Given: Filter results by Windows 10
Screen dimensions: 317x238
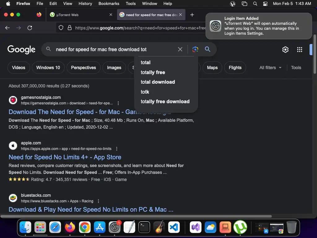Looking at the screenshot, I should tap(48, 68).
